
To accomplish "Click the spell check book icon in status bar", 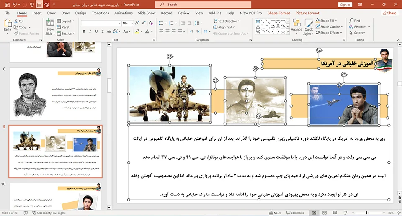I will pos(26,213).
